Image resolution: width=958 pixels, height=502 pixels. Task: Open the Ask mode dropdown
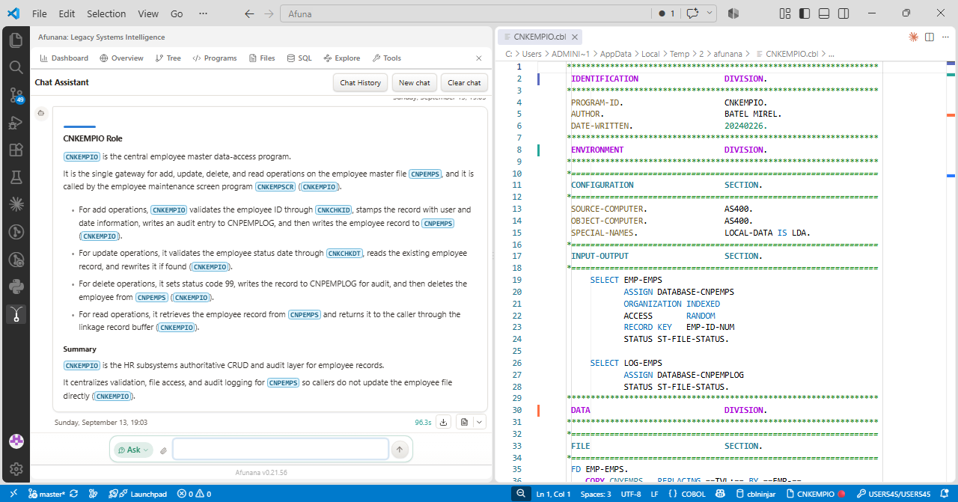coord(133,450)
